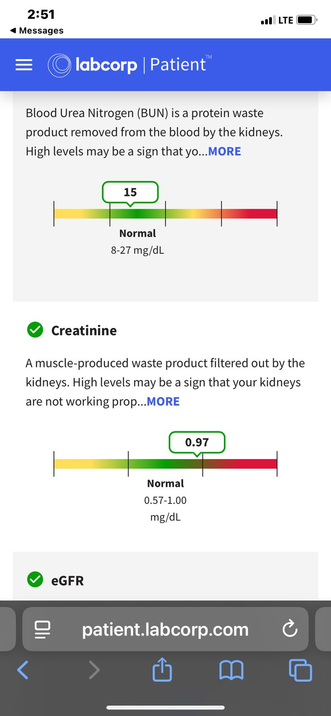Tap the red high zone of the Creatinine bar

pyautogui.click(x=251, y=464)
